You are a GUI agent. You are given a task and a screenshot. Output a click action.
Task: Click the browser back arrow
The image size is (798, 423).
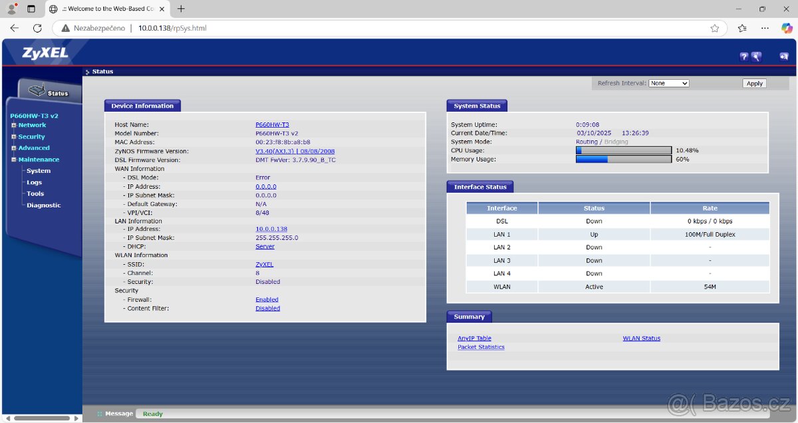click(13, 29)
